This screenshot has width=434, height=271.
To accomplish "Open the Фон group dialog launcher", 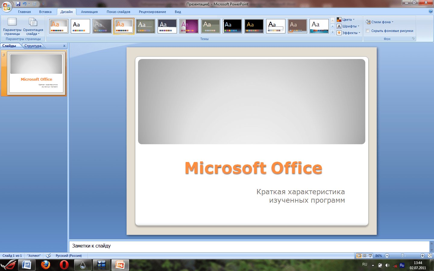I will tap(414, 39).
